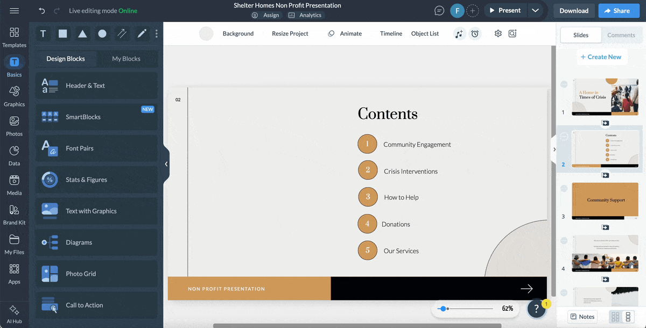Undo the last action
The height and width of the screenshot is (328, 646).
(42, 11)
